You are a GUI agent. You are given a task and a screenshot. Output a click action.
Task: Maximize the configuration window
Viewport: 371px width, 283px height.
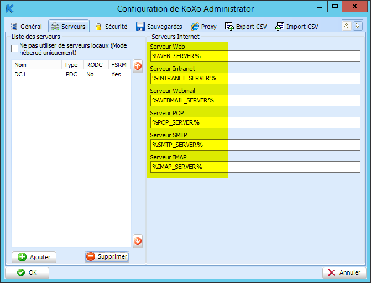click(x=335, y=7)
